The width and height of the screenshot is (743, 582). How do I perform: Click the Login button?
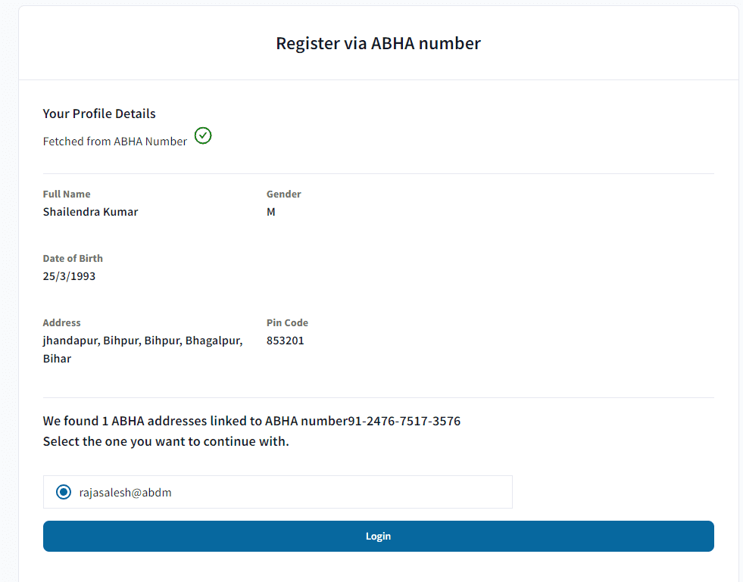[x=378, y=536]
